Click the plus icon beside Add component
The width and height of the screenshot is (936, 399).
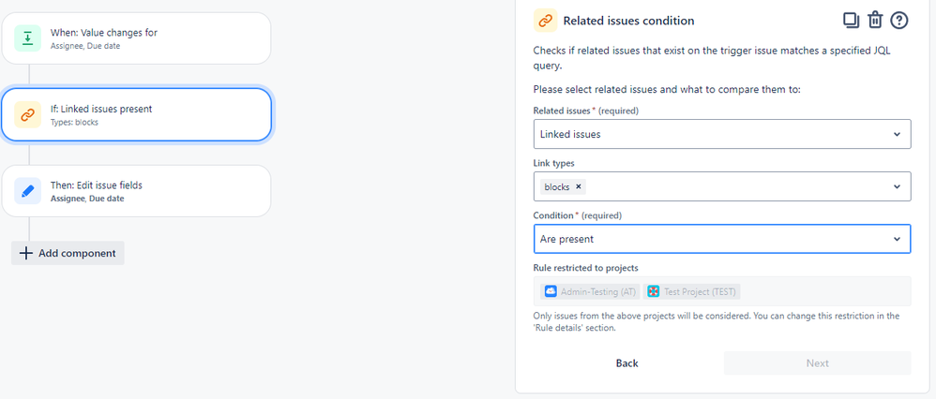pos(26,253)
